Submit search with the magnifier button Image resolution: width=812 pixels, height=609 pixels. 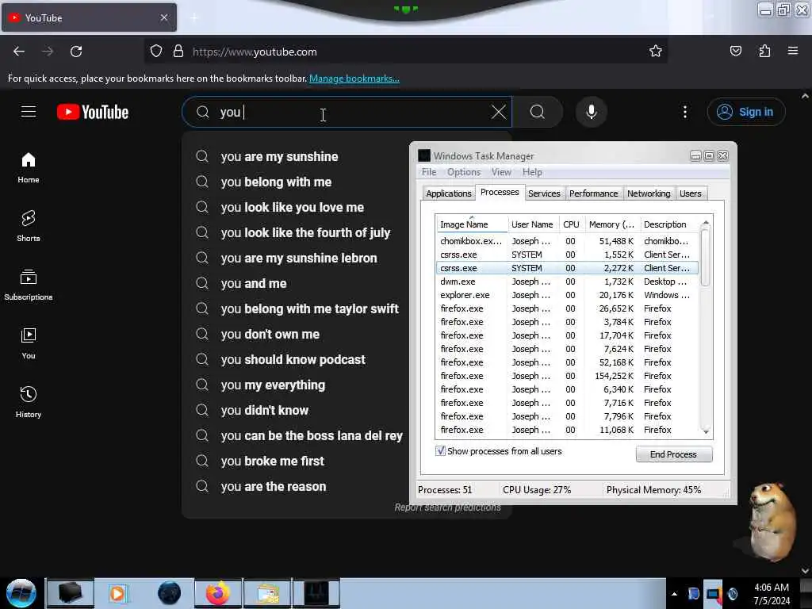(538, 112)
